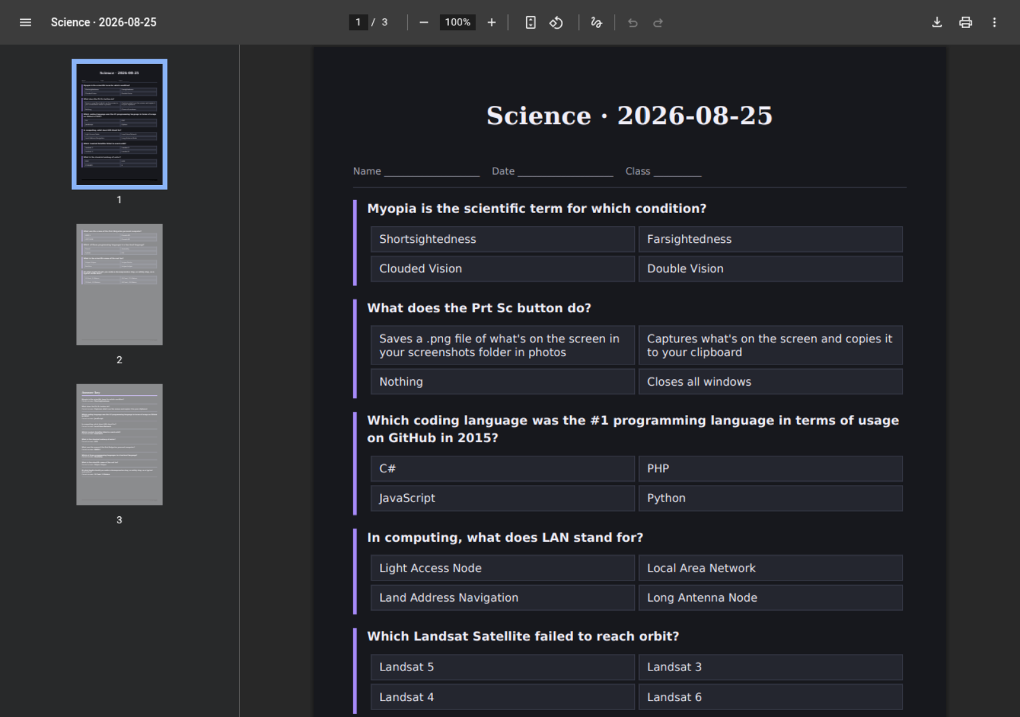The width and height of the screenshot is (1020, 717).
Task: Click the Date blank line
Action: click(565, 171)
